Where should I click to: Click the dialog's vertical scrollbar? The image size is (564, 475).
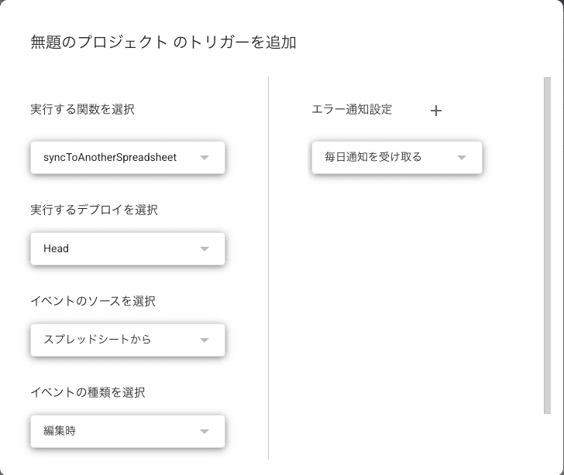(547, 245)
